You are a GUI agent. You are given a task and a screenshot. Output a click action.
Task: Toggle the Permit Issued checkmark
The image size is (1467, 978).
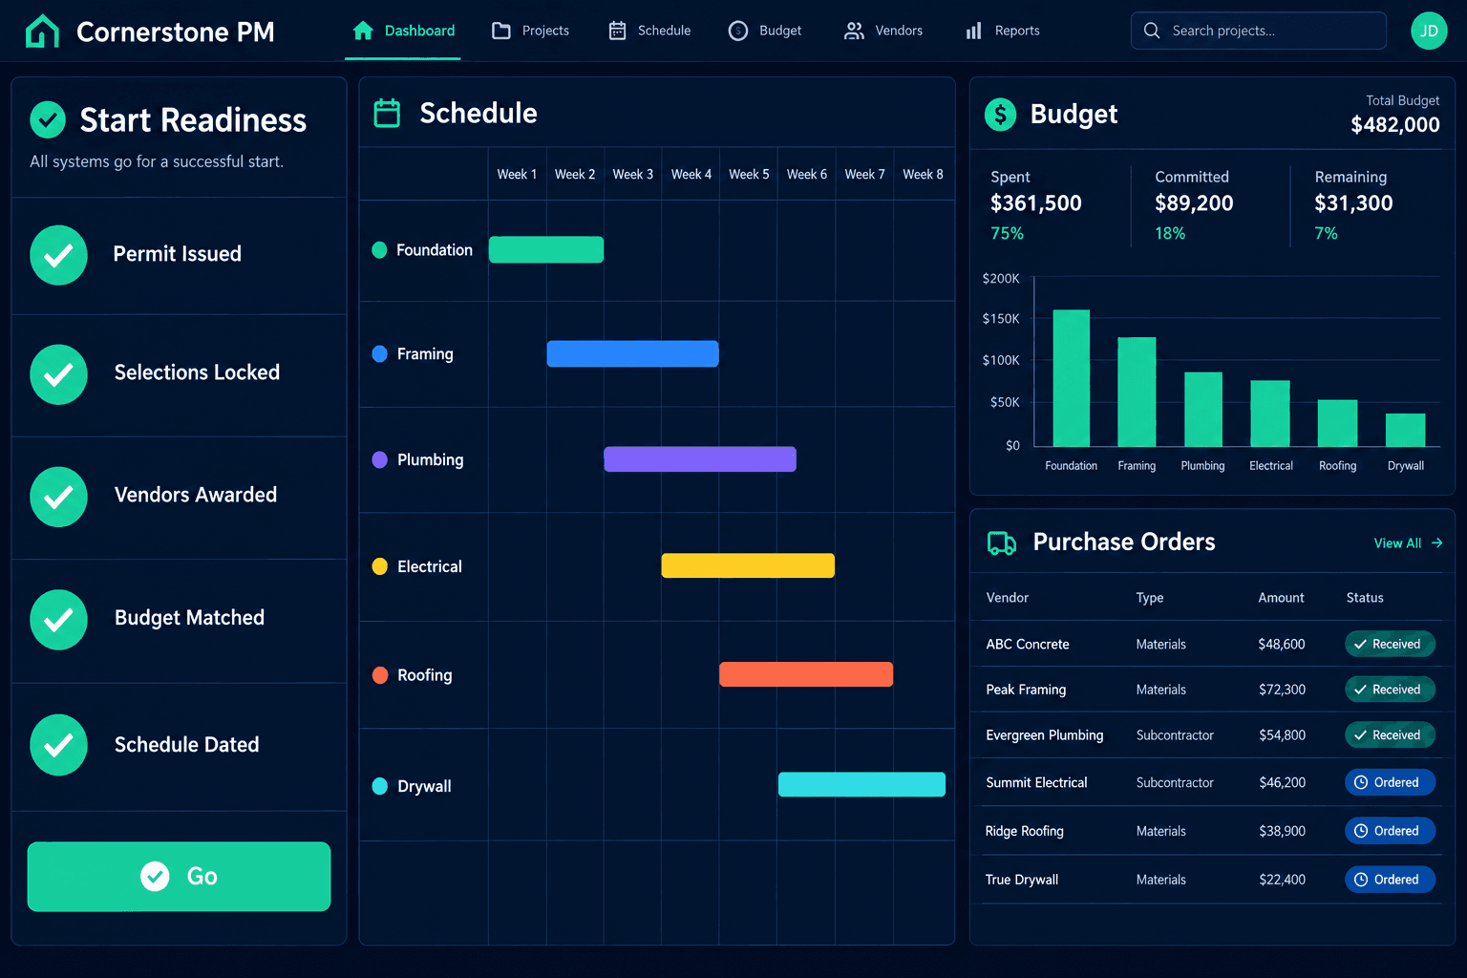coord(58,255)
